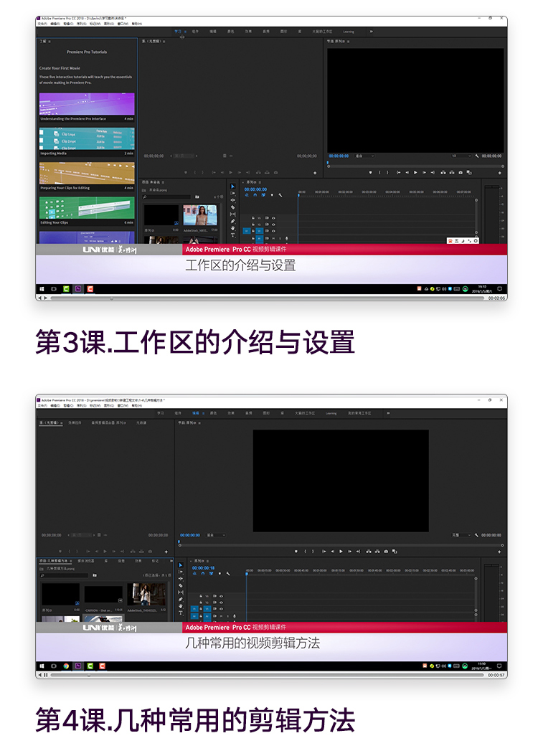Select the Hand tool in lesson 4 screenshot
This screenshot has width=538, height=756.
[181, 606]
